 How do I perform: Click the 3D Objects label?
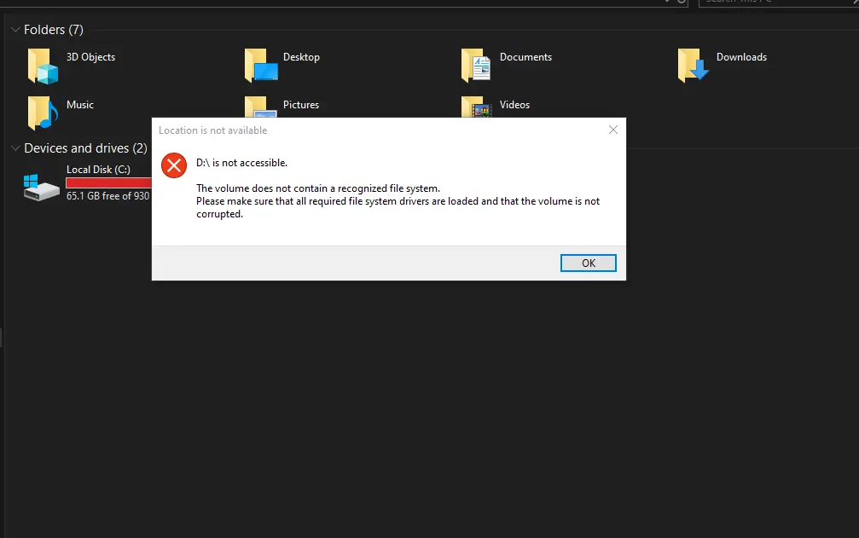click(x=91, y=57)
